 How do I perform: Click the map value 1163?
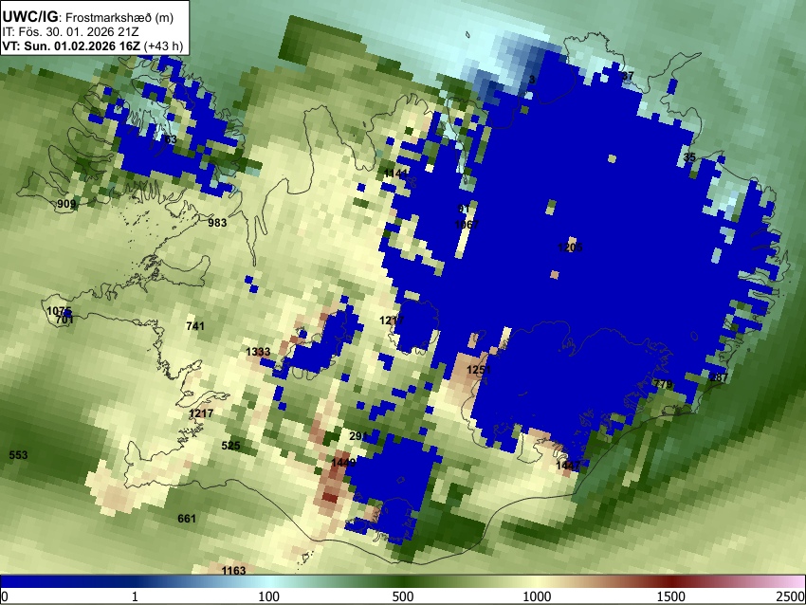click(x=233, y=571)
